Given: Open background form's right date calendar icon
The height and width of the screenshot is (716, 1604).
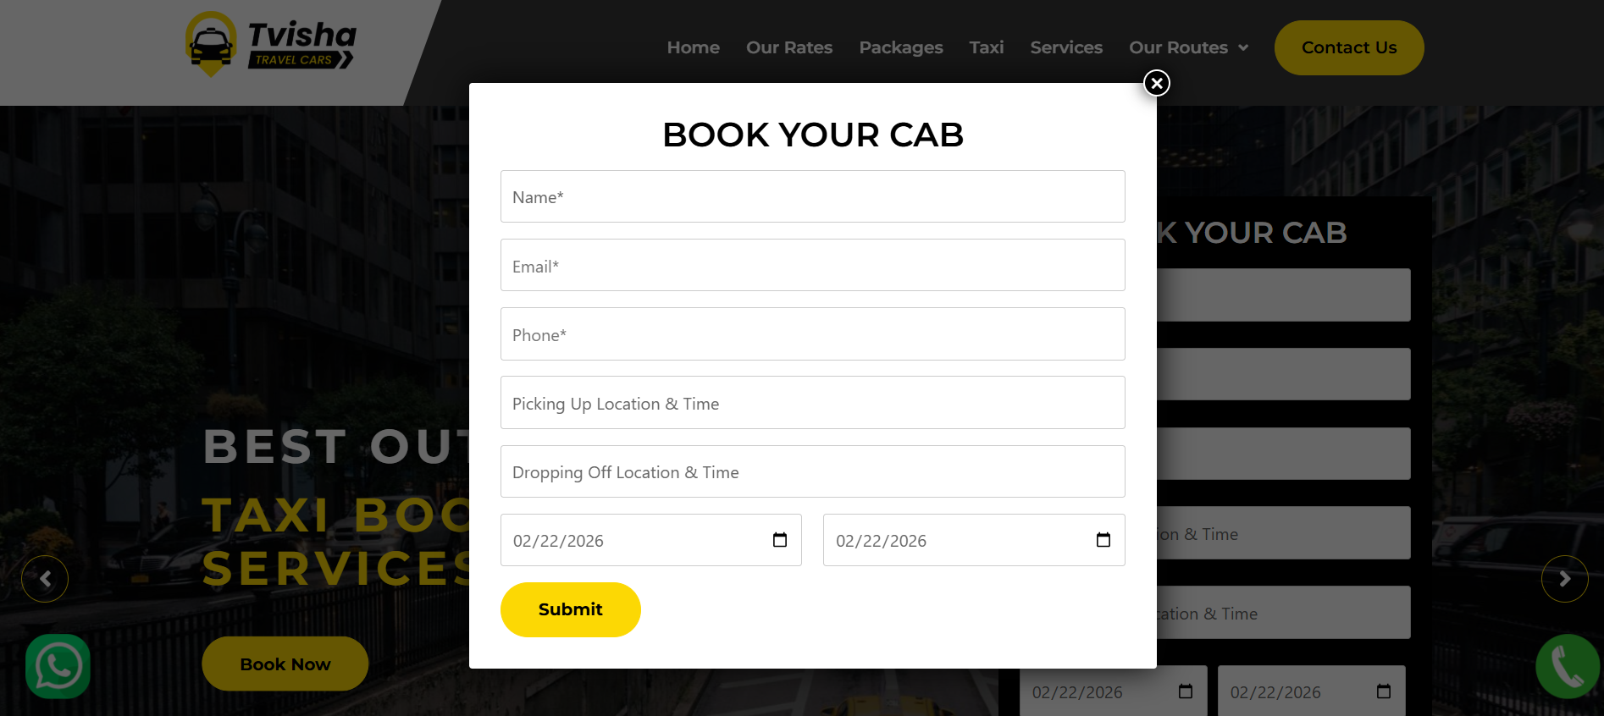Looking at the screenshot, I should tap(1383, 691).
